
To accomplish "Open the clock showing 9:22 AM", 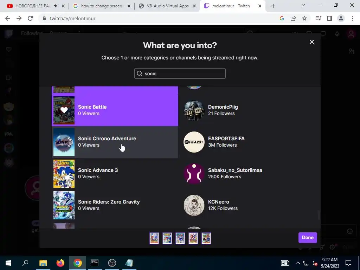I will click(x=330, y=263).
